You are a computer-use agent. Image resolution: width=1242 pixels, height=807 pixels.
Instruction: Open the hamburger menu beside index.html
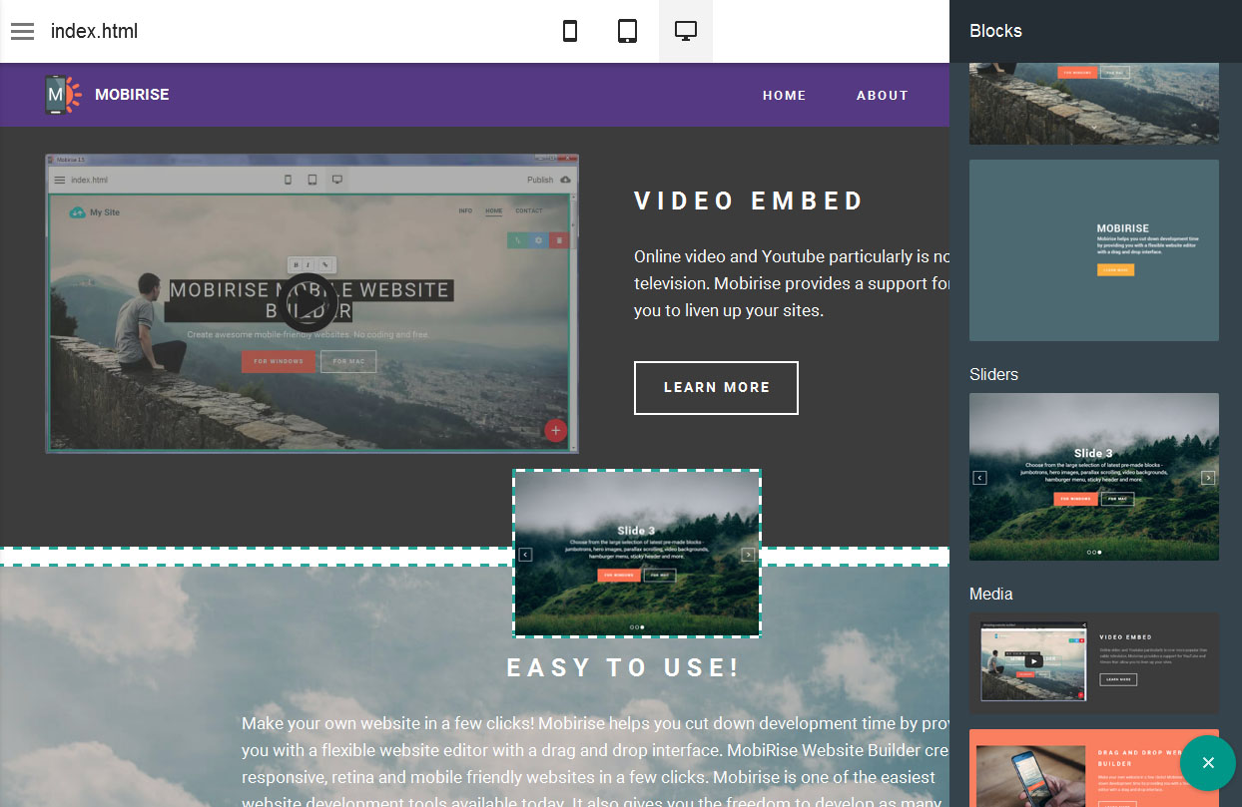pos(23,31)
